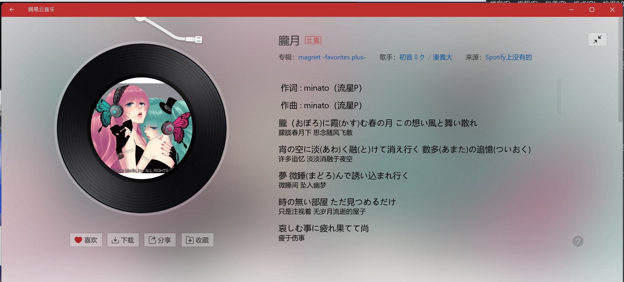Click the spinning vinyl album cover
624x282 pixels.
click(142, 128)
